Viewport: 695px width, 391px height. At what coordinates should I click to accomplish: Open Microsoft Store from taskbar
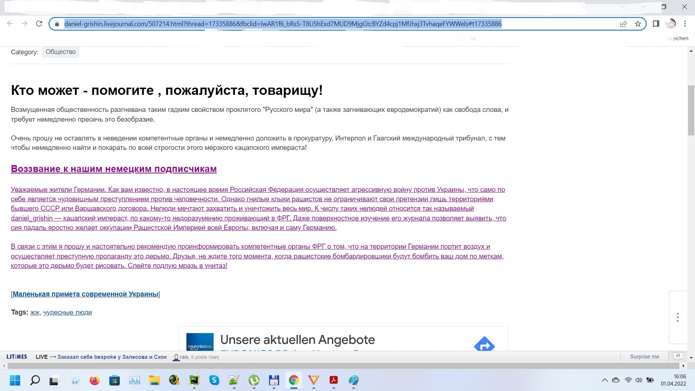coord(114,381)
